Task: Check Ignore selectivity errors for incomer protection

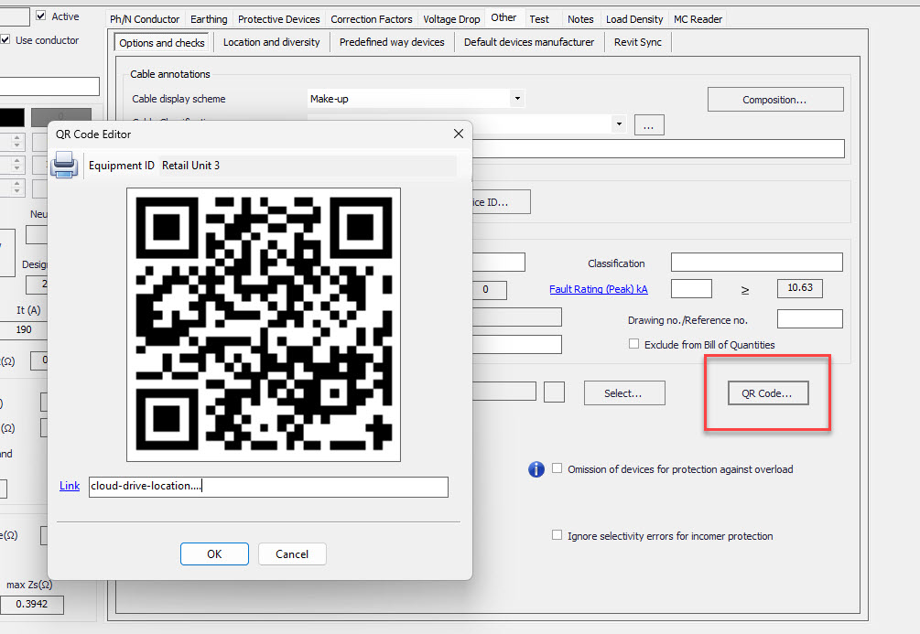Action: [x=557, y=535]
